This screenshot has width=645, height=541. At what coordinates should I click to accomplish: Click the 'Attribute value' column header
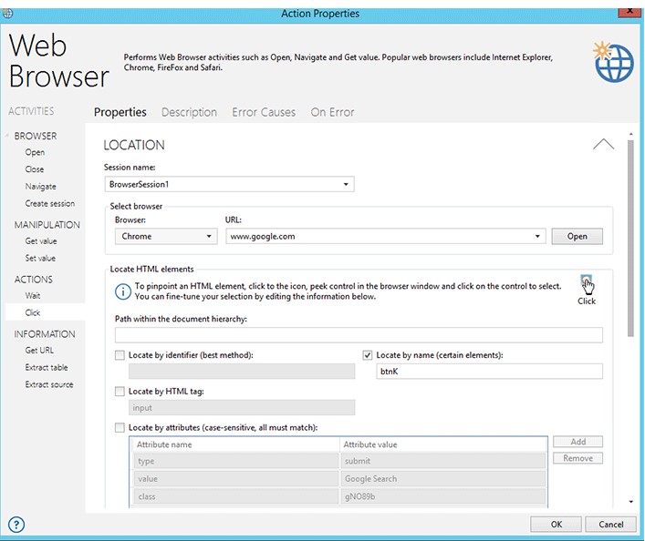coord(443,444)
